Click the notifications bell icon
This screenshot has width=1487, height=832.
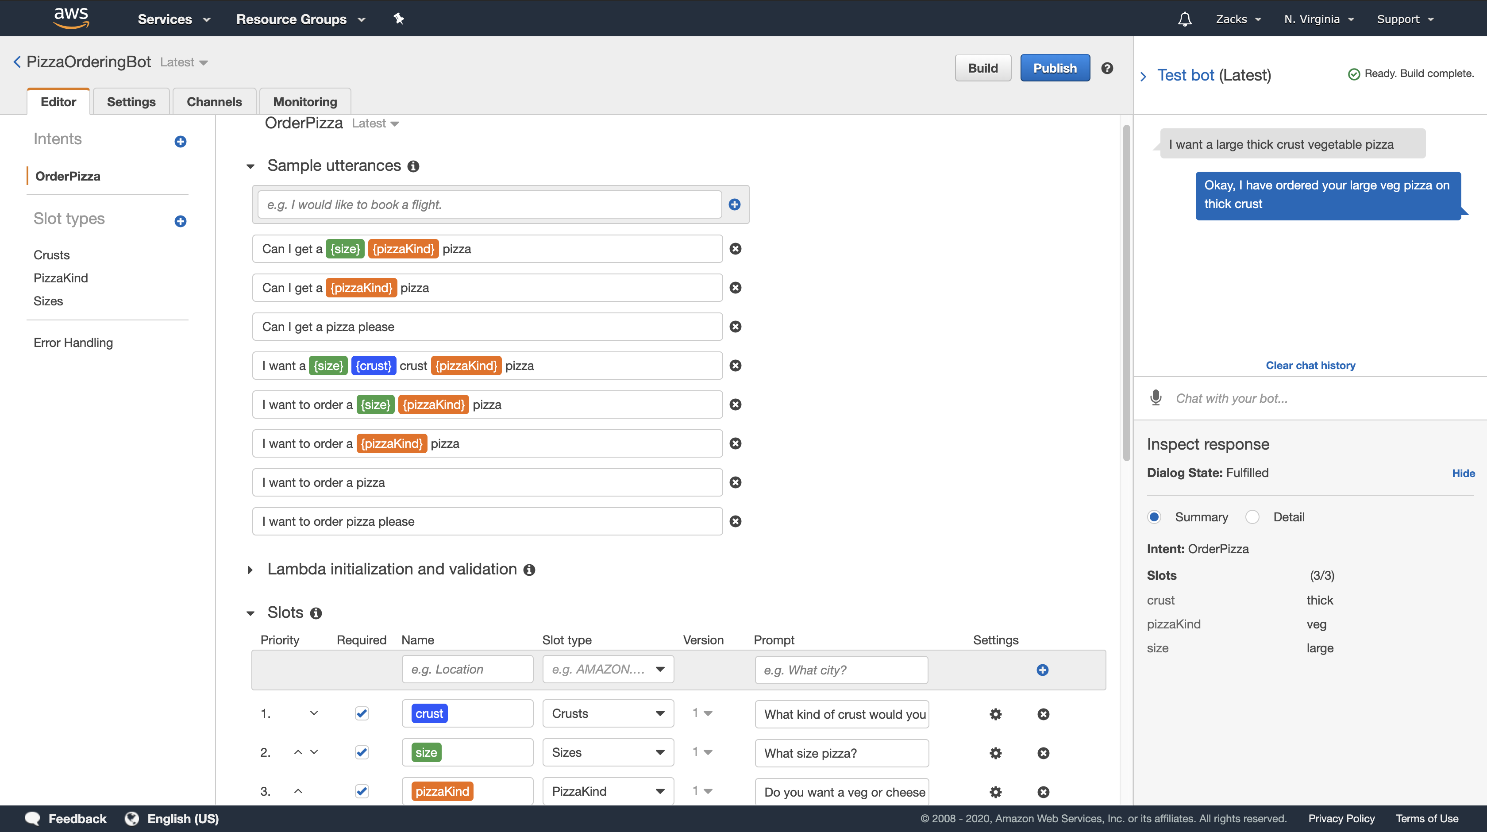1185,19
